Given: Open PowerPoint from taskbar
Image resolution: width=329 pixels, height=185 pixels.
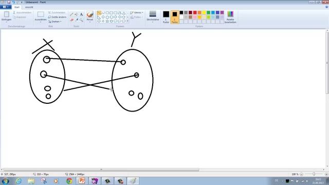Looking at the screenshot, I should pos(82,181).
